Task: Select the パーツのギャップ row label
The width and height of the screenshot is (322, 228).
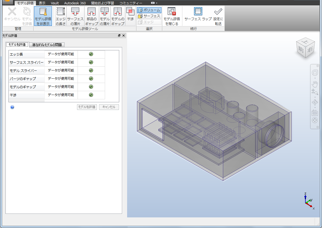Action: coord(26,79)
